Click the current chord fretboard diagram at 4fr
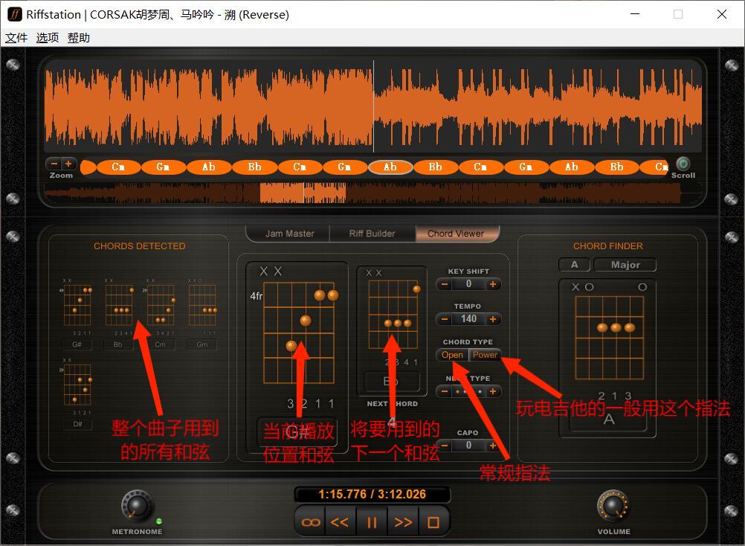The width and height of the screenshot is (745, 546). click(298, 333)
